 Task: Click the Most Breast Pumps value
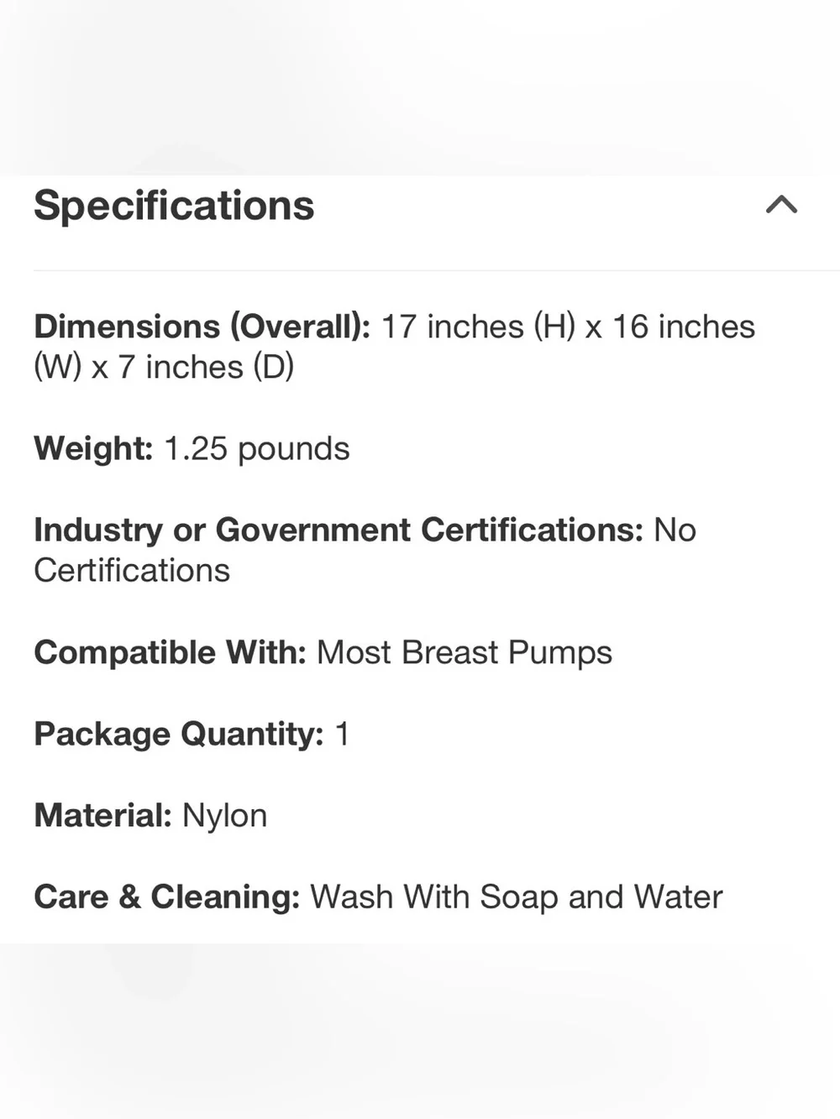point(465,652)
